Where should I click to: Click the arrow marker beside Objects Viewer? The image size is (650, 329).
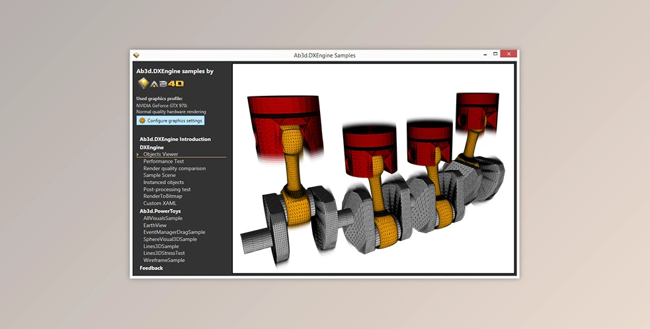(138, 155)
